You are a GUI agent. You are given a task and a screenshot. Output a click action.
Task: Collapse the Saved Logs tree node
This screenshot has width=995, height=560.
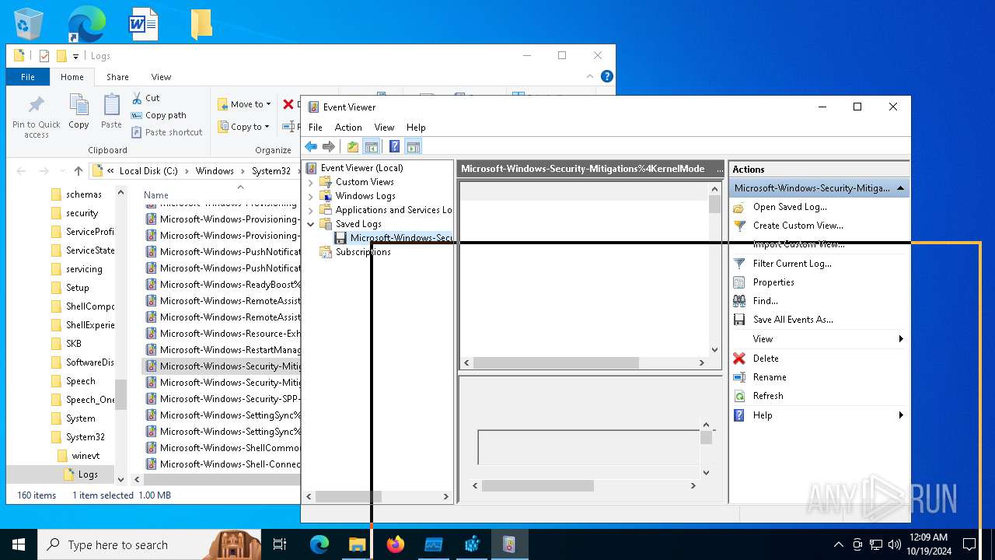pyautogui.click(x=311, y=224)
